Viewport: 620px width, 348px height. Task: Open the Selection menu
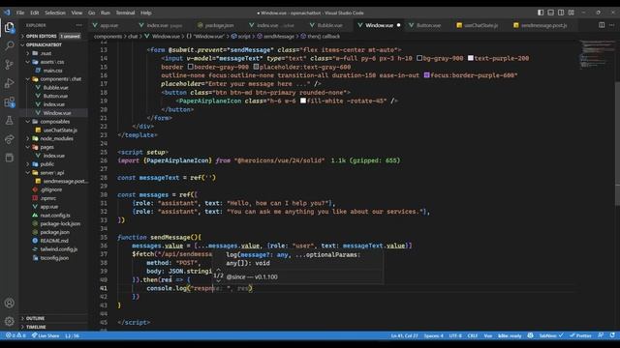pos(55,13)
